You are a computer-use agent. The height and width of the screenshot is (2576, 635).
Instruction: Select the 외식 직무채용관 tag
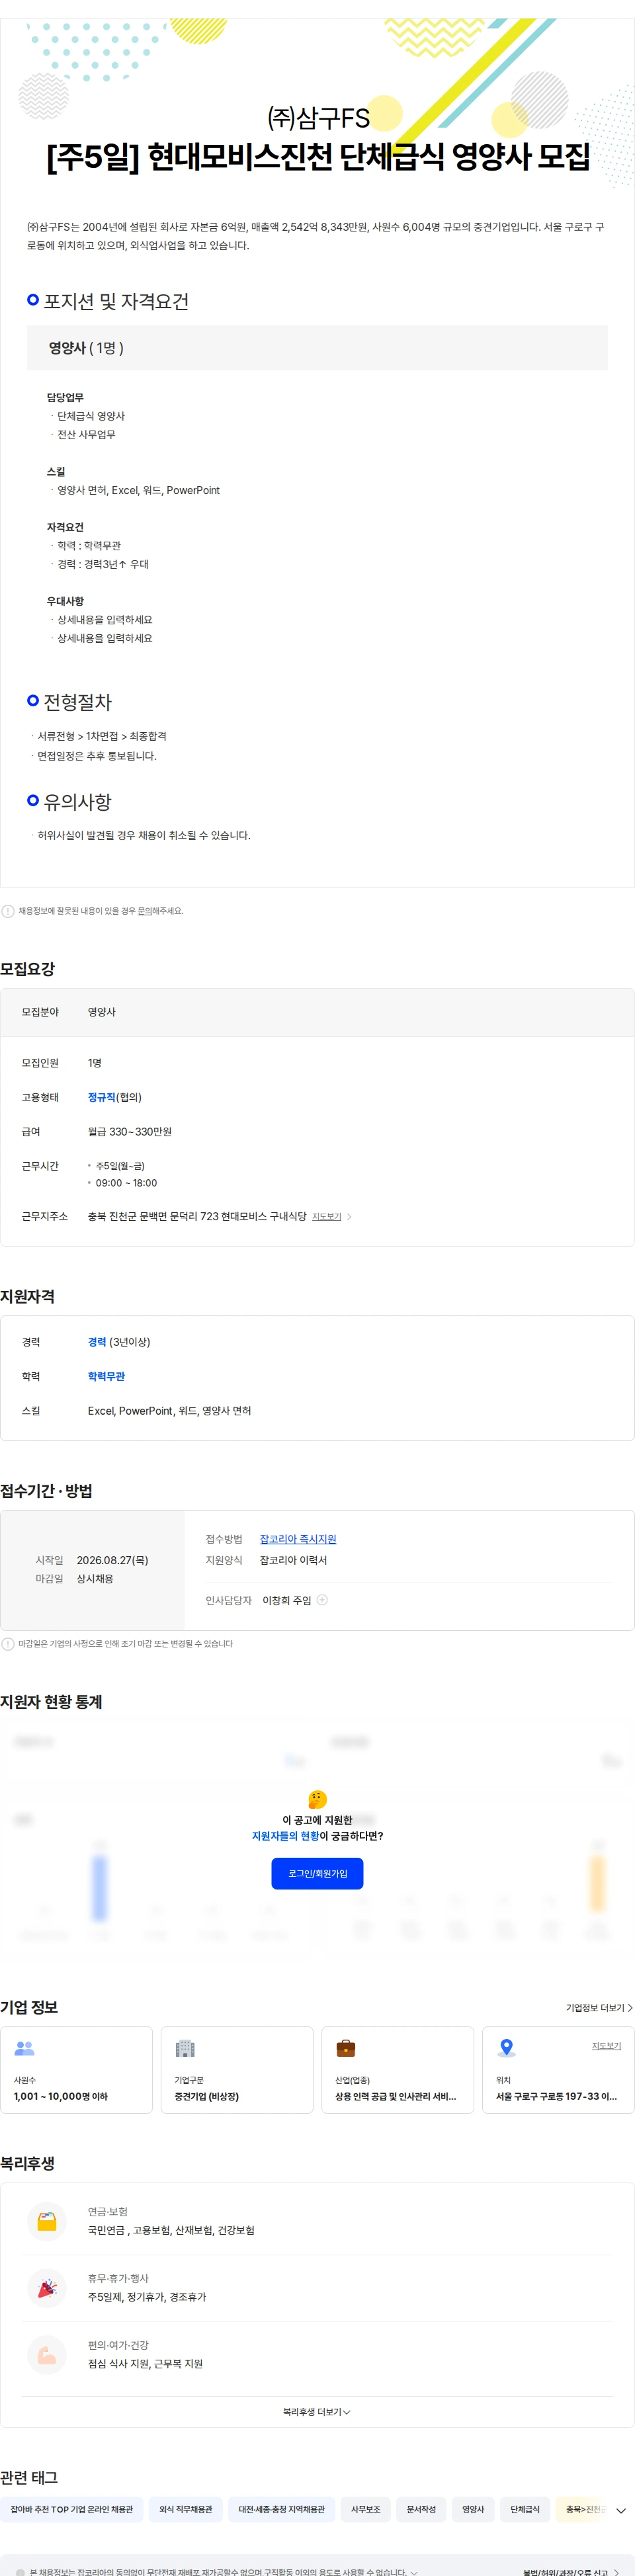coord(186,2509)
